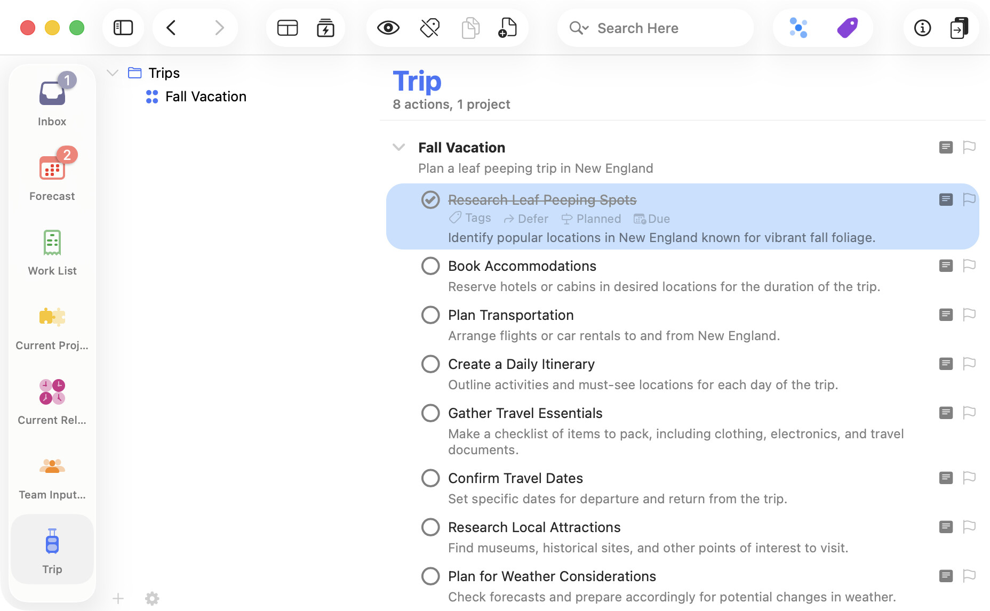Toggle the view options eye icon
Screen dimensions: 990x611
388,28
